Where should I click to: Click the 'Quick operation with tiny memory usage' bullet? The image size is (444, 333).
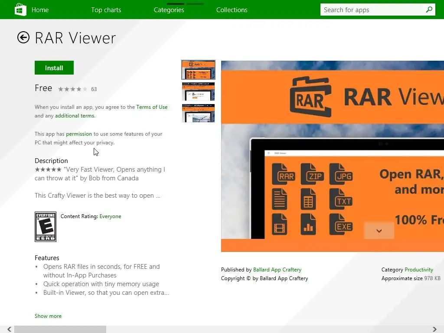pos(101,284)
